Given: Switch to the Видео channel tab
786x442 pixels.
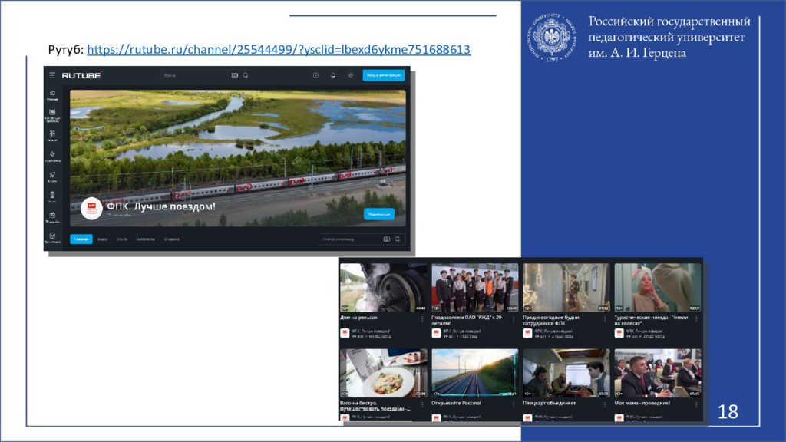Looking at the screenshot, I should pyautogui.click(x=102, y=239).
